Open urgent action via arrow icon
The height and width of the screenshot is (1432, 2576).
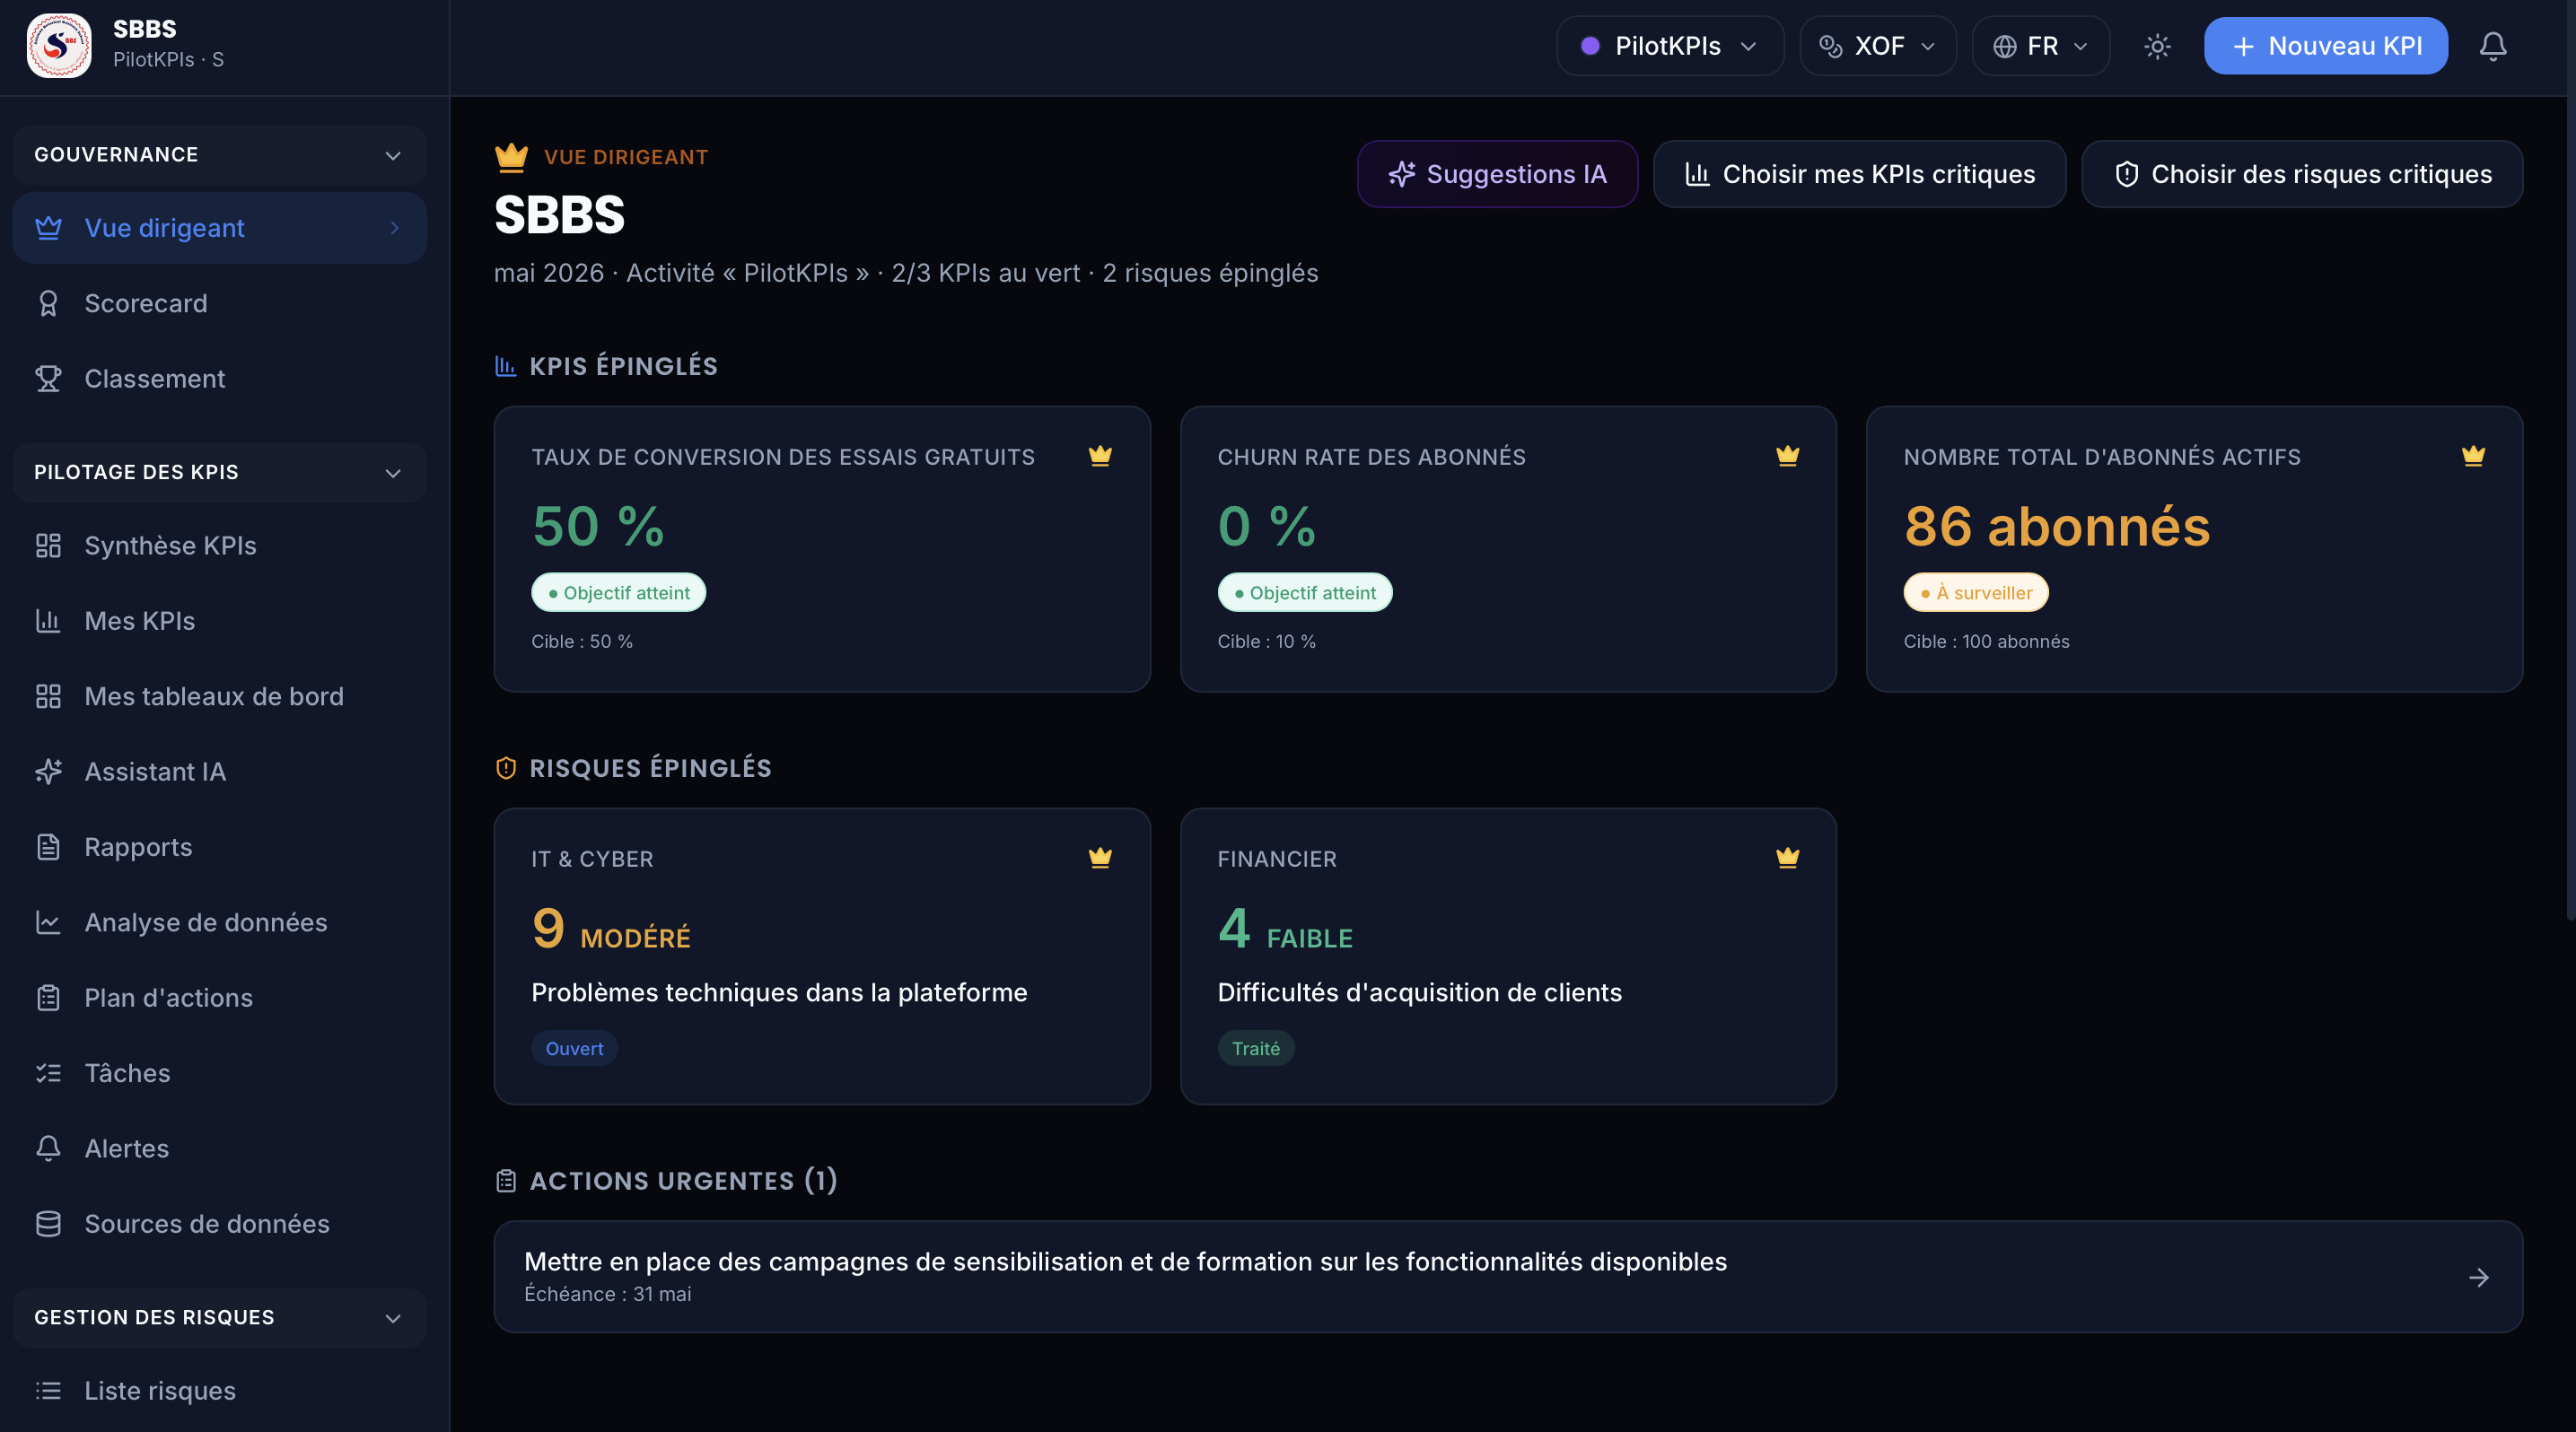(2479, 1277)
